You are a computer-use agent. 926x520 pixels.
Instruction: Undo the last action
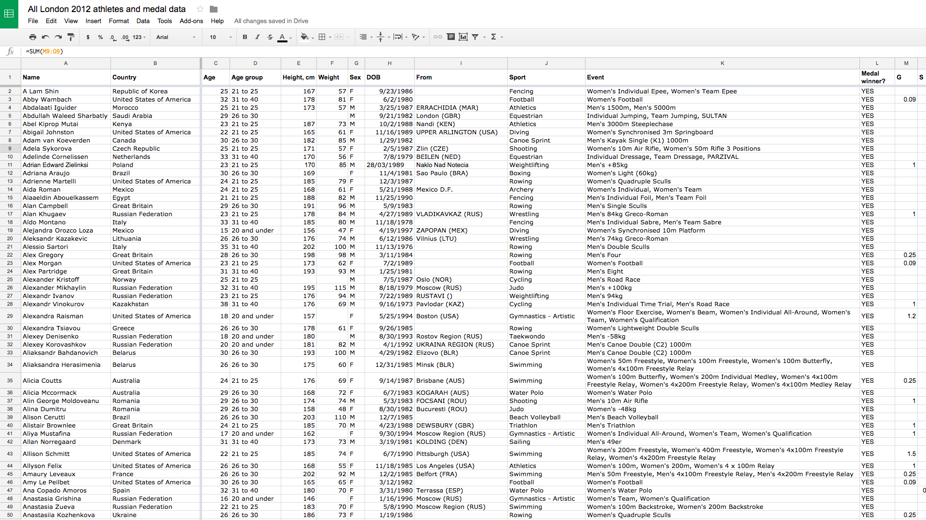pos(44,37)
